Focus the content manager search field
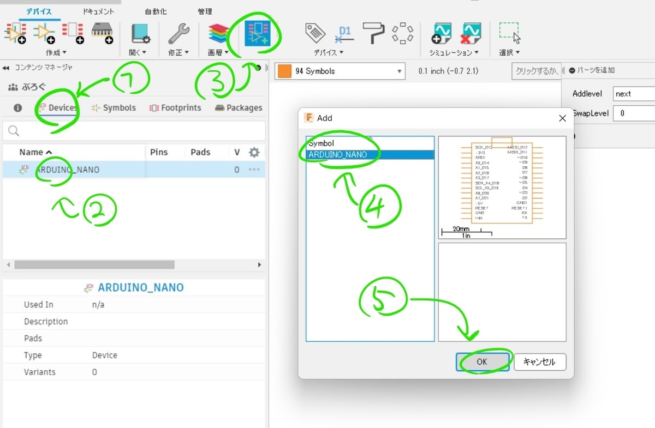The height and width of the screenshot is (428, 655). click(134, 131)
